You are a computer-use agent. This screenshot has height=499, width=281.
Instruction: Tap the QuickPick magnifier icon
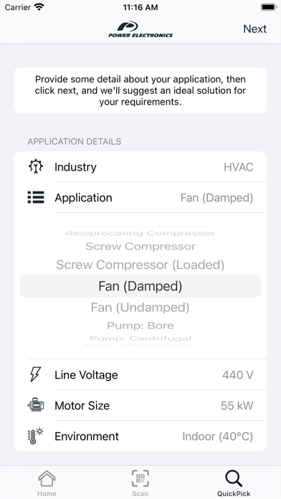(234, 479)
